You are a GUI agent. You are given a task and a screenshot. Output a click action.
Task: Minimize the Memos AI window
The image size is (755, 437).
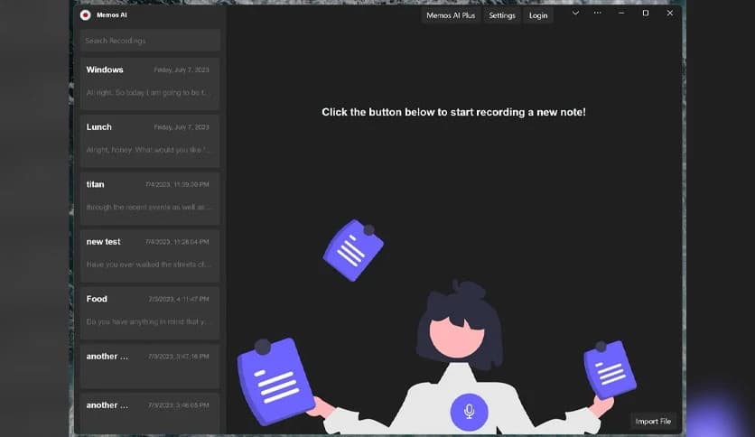point(621,14)
